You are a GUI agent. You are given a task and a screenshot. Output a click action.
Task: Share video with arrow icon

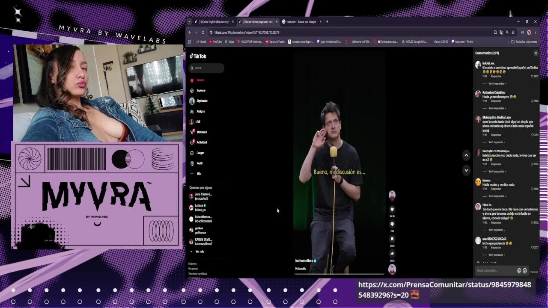click(x=392, y=254)
